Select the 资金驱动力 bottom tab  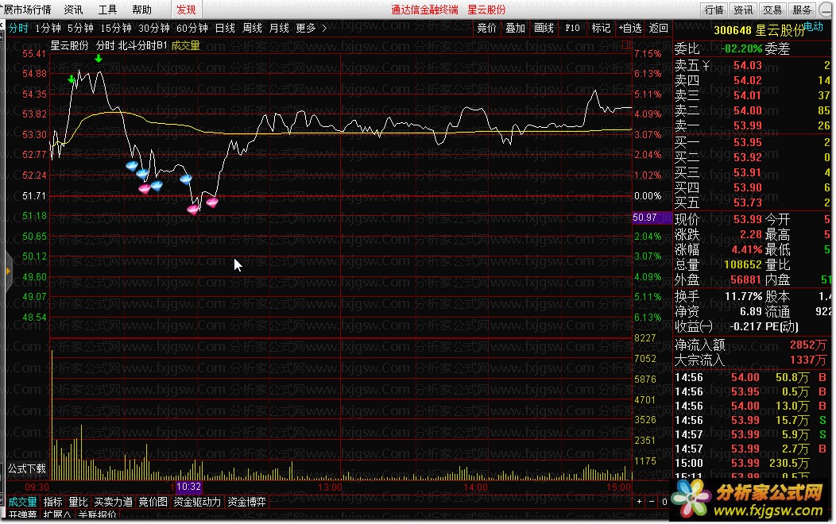pos(197,502)
